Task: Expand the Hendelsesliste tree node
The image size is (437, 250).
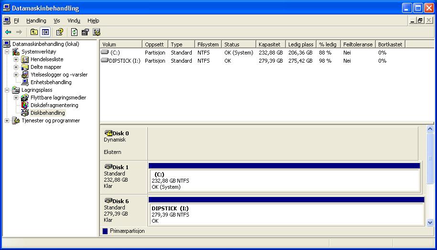Action: point(16,59)
